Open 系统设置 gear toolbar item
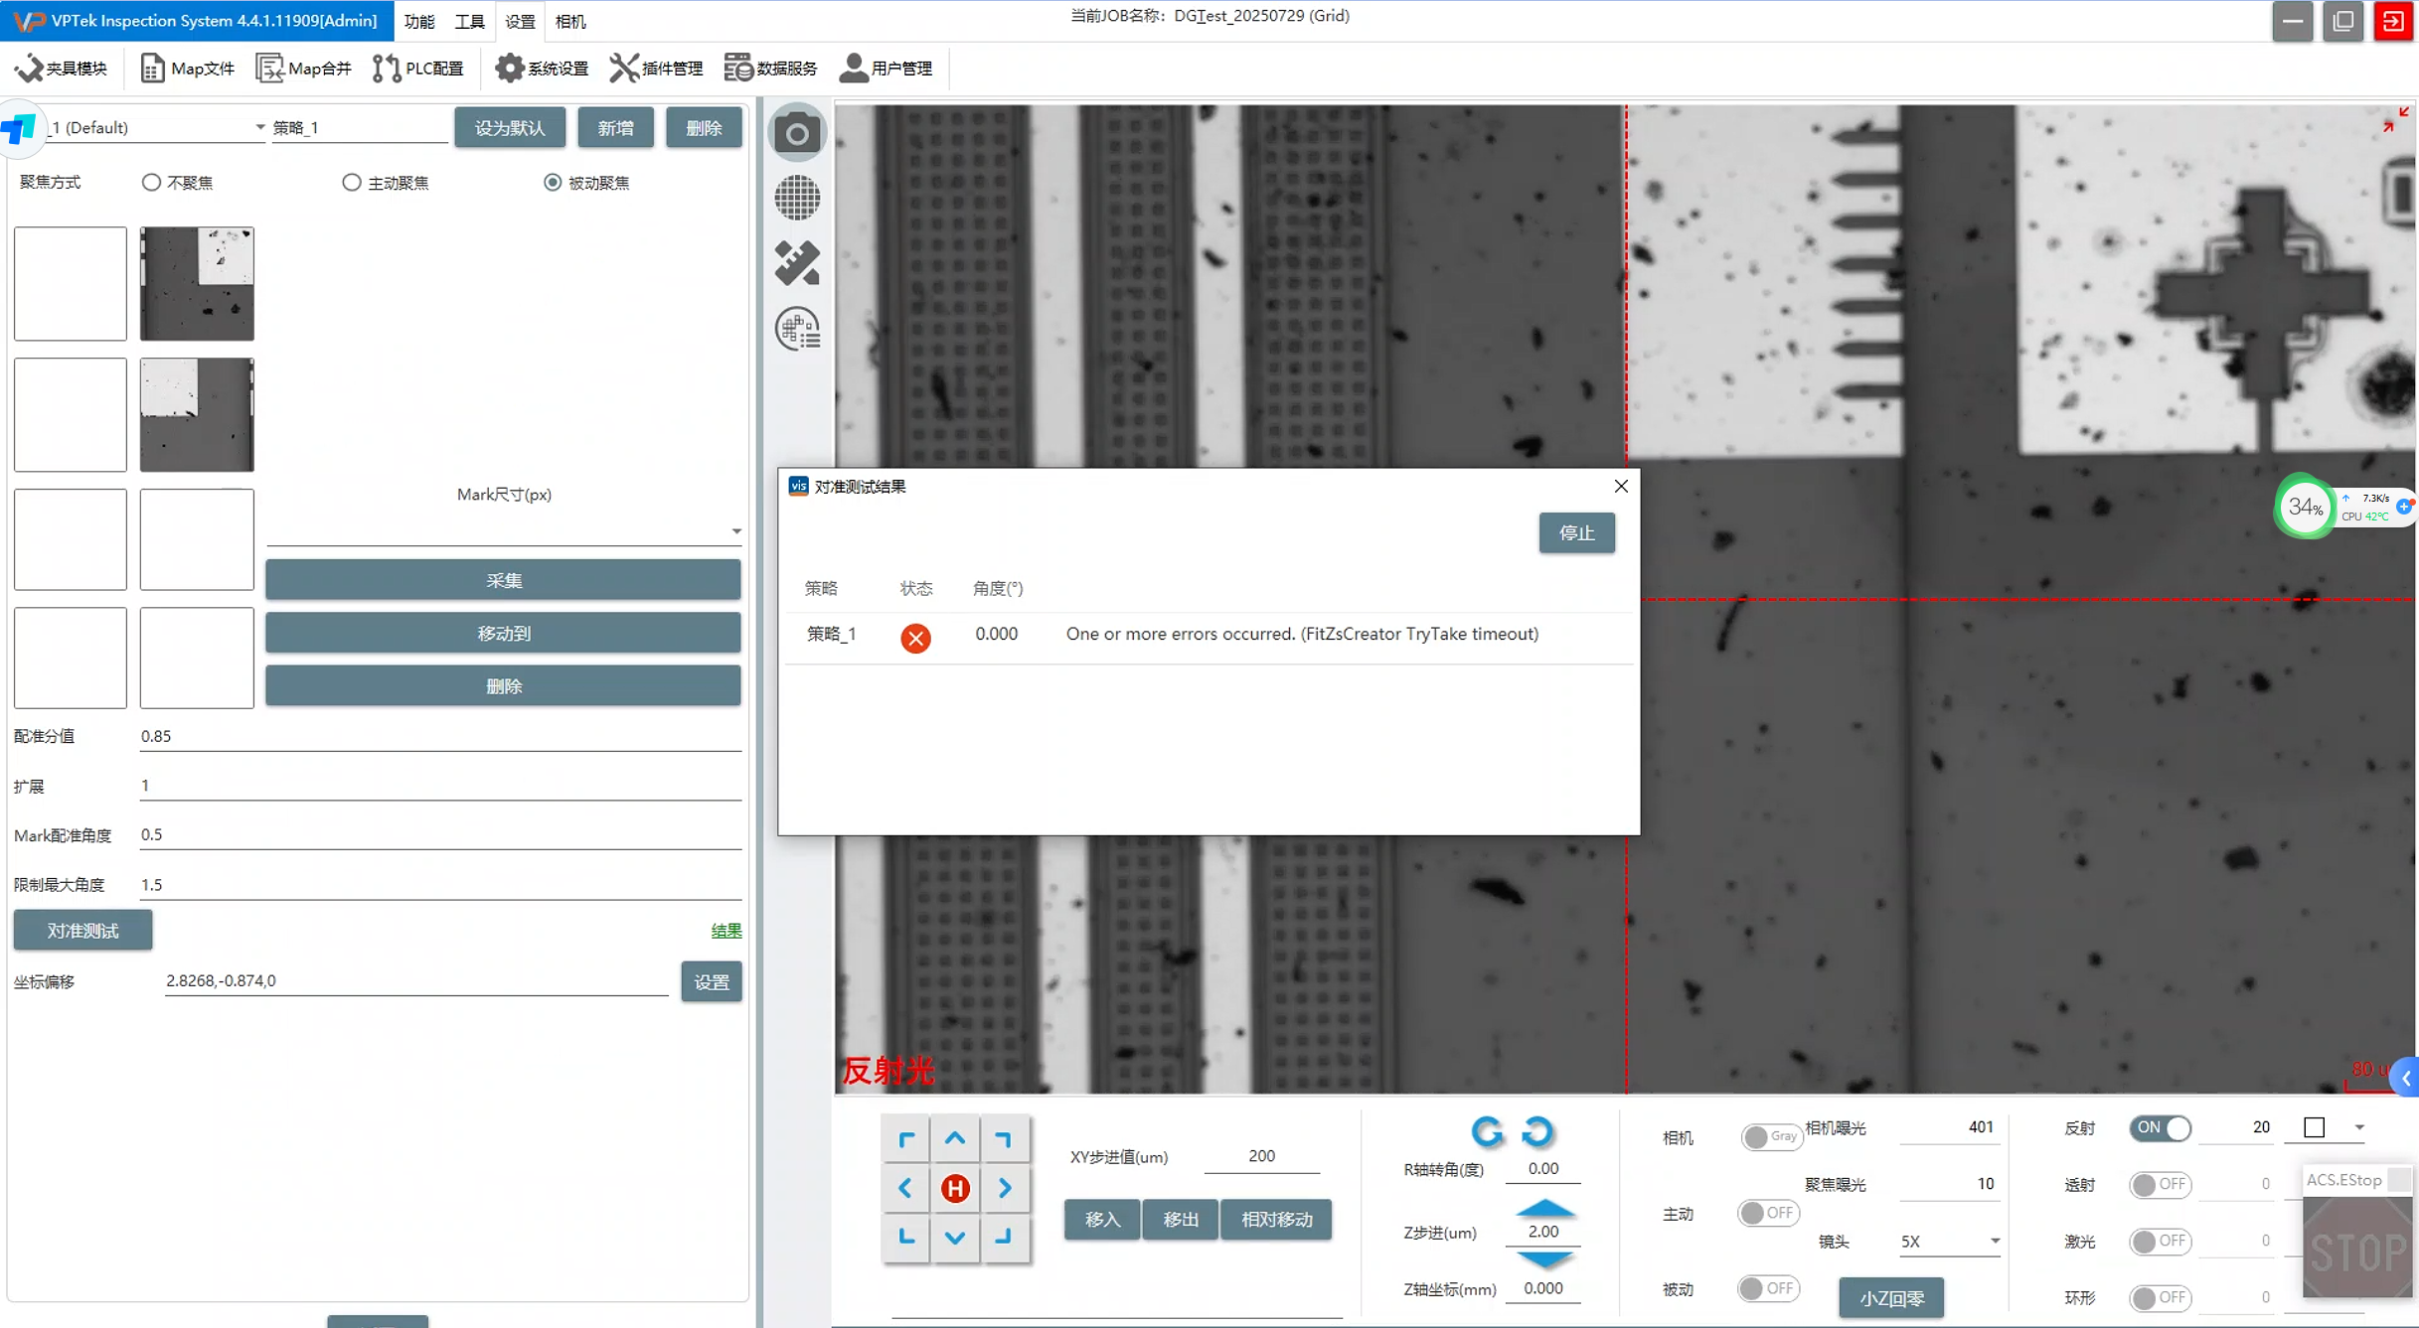Screen dimensions: 2419x1328 pos(543,68)
